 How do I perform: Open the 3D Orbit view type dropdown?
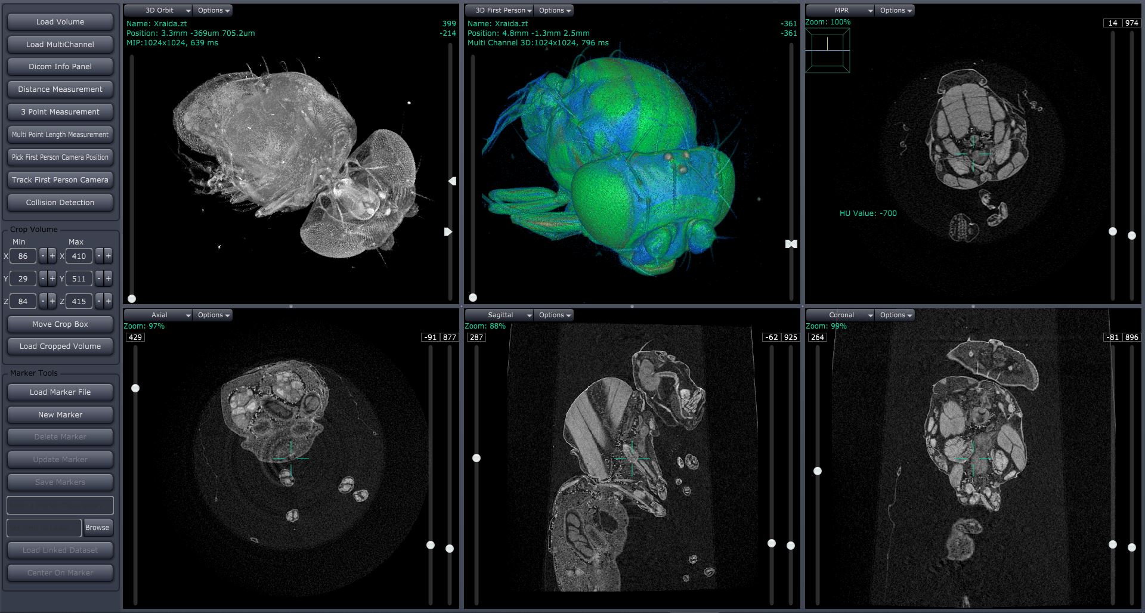[x=159, y=10]
